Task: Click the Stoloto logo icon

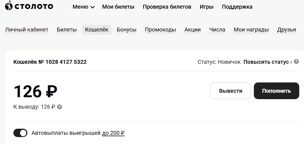Action: [x=9, y=6]
